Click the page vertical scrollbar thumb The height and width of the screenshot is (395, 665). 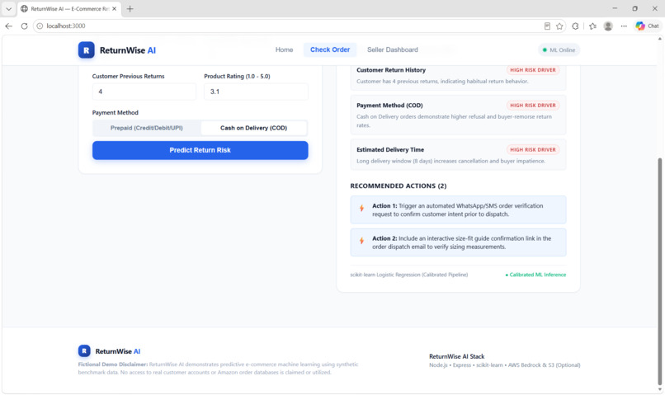coord(659,271)
